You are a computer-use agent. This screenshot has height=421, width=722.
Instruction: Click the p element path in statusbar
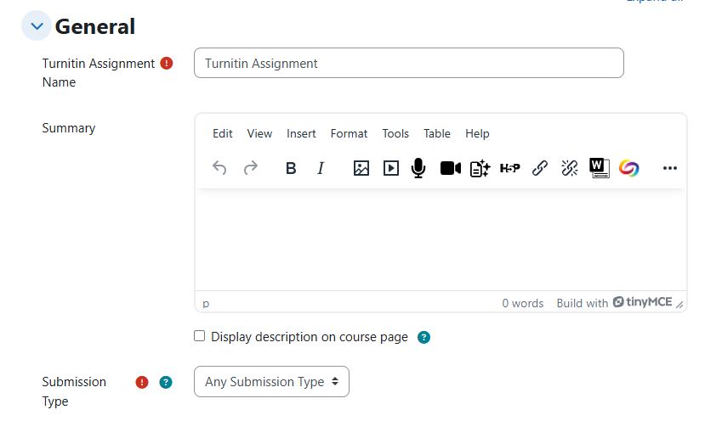point(206,303)
